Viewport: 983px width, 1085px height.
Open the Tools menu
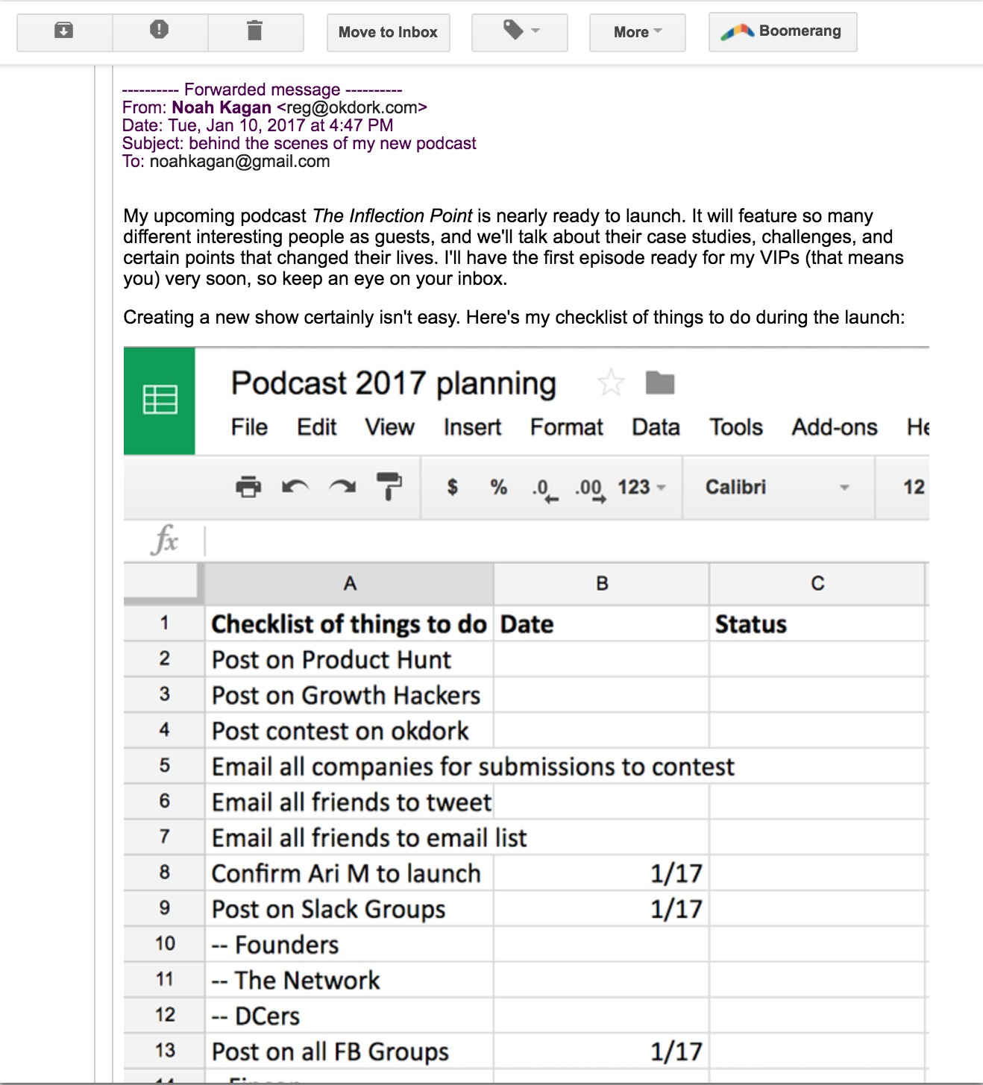[x=736, y=427]
